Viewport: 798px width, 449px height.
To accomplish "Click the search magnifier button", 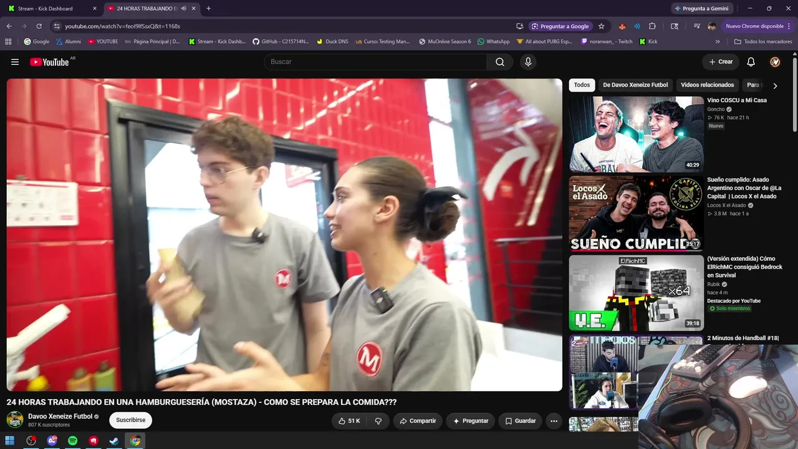I will pos(500,62).
